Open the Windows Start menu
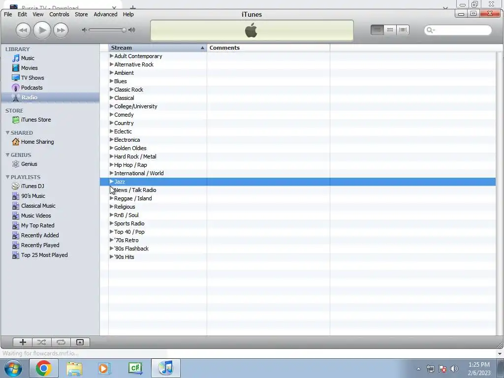This screenshot has height=378, width=504. [13, 368]
